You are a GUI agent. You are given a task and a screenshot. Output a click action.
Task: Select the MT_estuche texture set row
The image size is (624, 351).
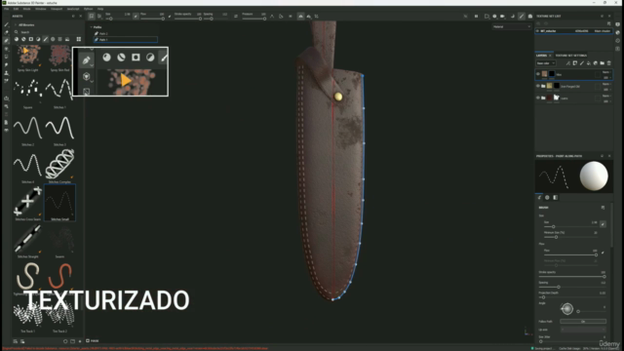[573, 31]
